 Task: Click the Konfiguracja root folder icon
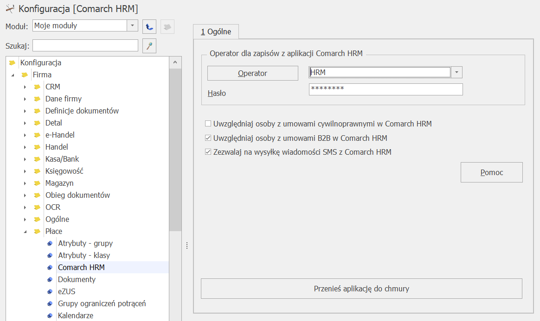[13, 63]
